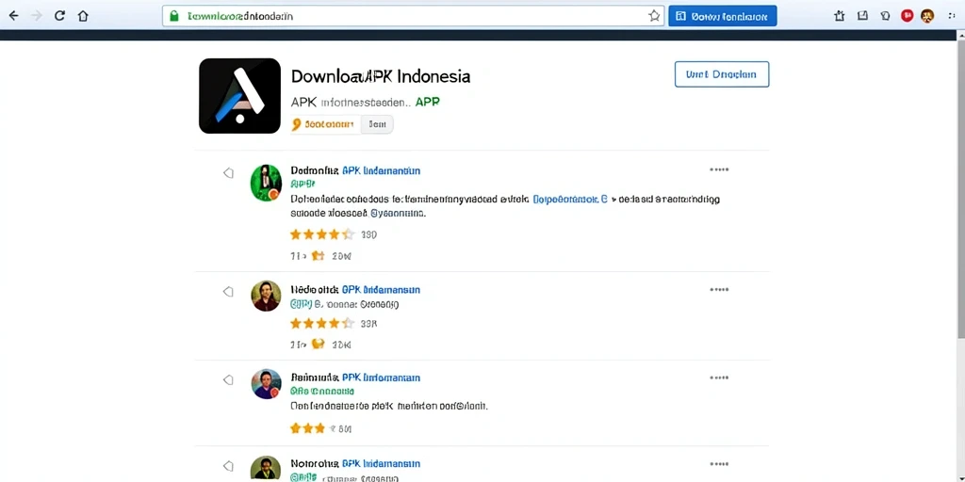Click the green padlock in the address bar

(174, 16)
